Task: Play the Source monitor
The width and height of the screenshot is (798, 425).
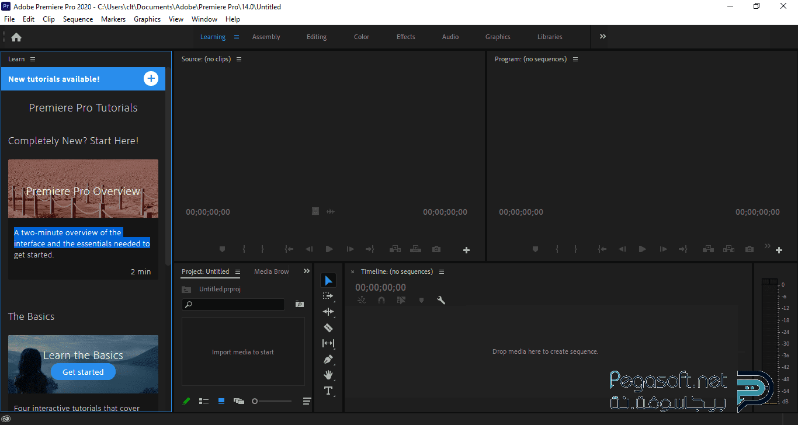Action: 329,249
